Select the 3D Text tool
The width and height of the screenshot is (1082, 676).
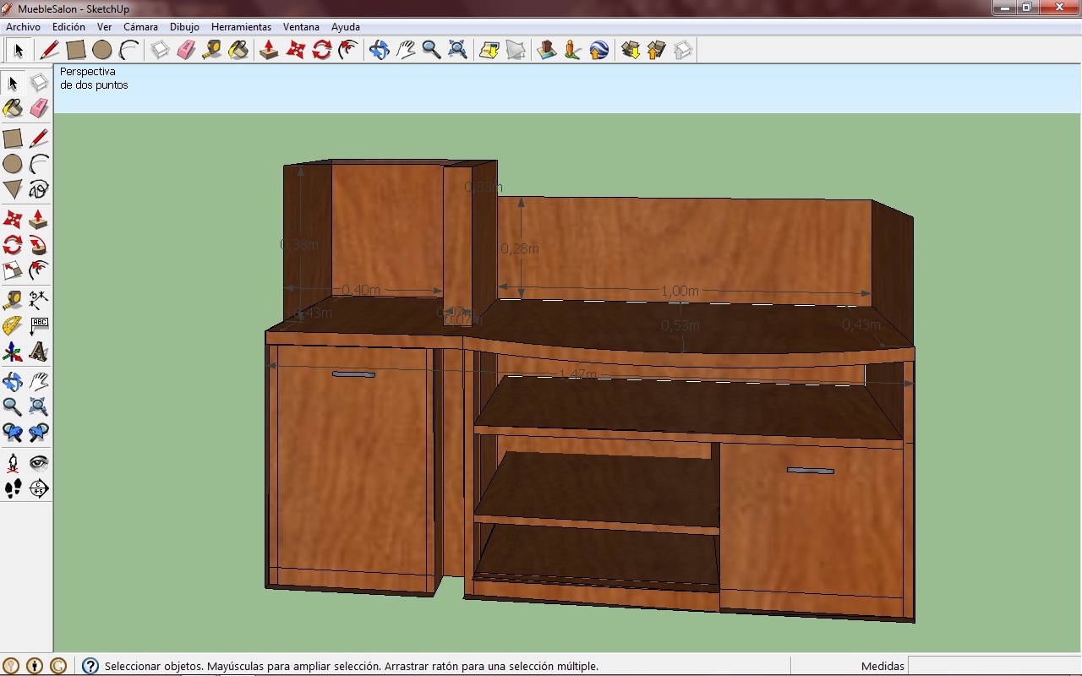(x=39, y=352)
